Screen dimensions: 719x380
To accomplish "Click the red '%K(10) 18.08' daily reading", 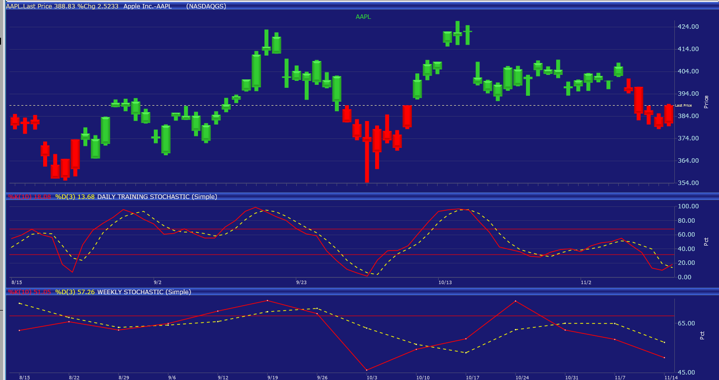I will pos(29,197).
